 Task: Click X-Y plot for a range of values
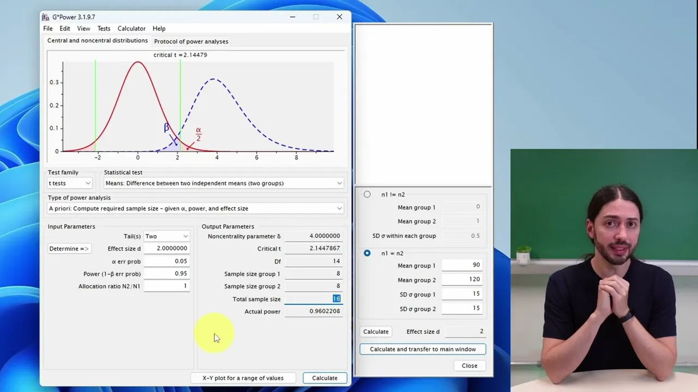pyautogui.click(x=243, y=378)
